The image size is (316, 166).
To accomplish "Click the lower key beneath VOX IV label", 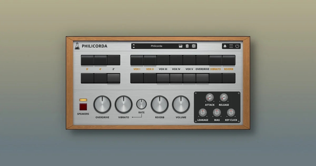I will [x=176, y=78].
